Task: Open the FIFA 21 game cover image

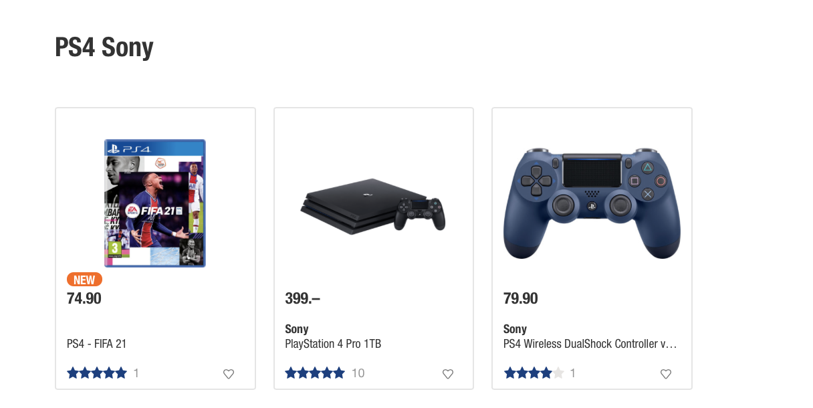Action: 155,203
